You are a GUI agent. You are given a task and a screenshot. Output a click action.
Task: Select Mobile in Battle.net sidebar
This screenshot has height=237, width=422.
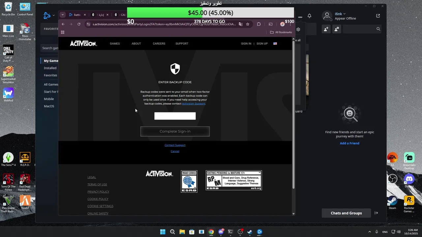[49, 99]
